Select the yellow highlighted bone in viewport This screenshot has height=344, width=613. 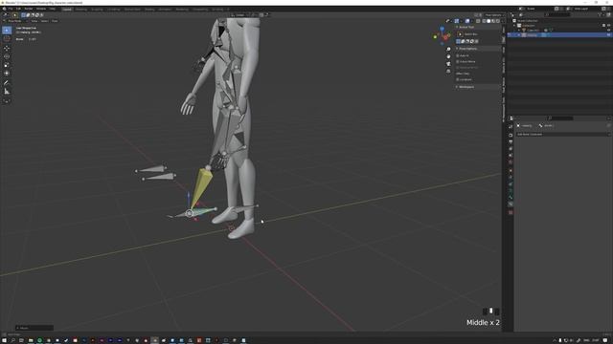(x=200, y=186)
